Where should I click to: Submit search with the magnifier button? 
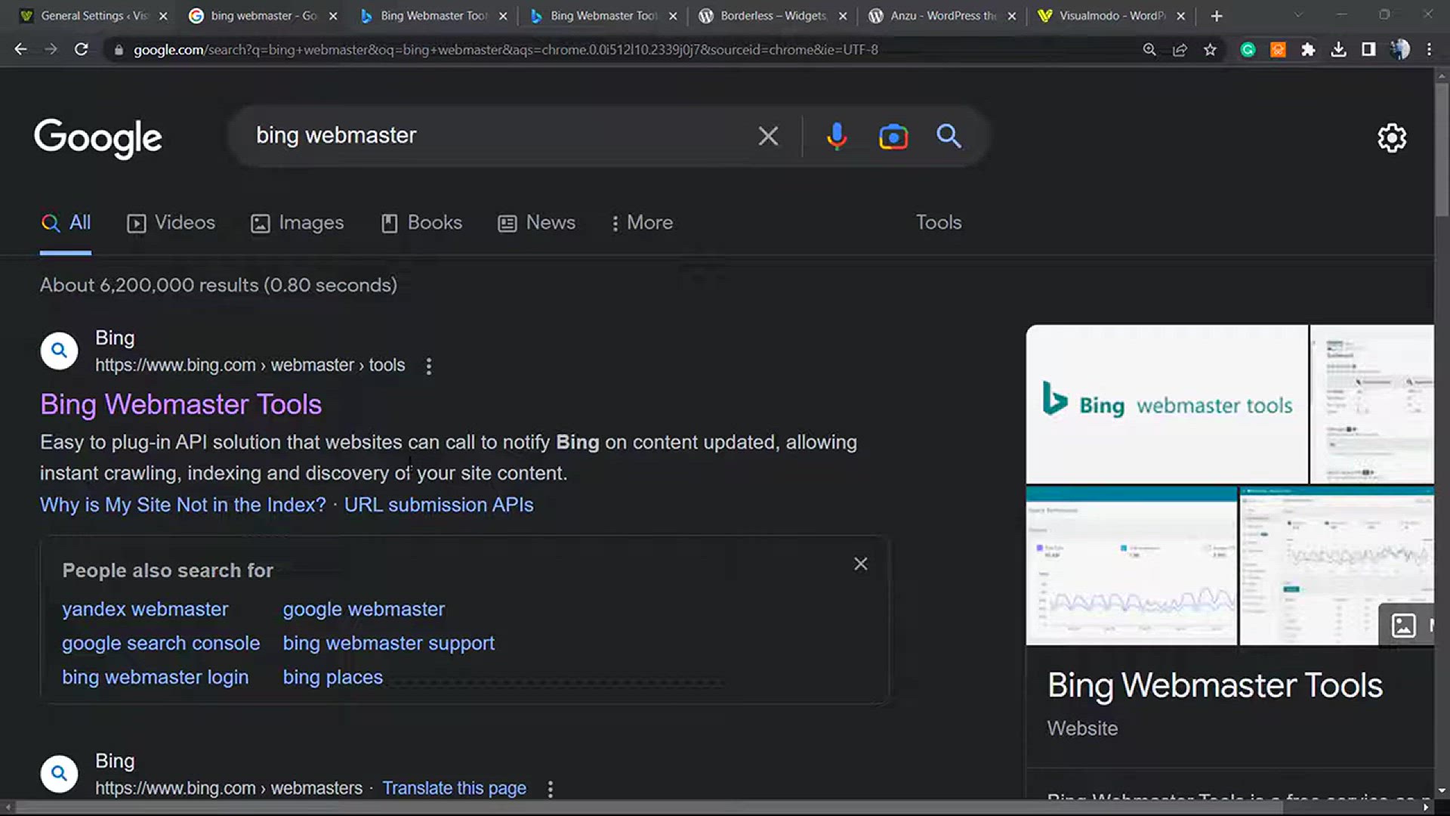point(949,136)
